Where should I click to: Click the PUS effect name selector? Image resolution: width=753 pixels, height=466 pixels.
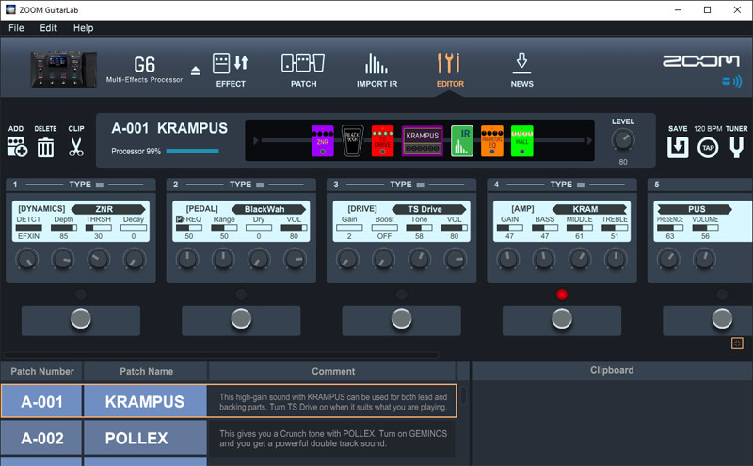pos(695,209)
